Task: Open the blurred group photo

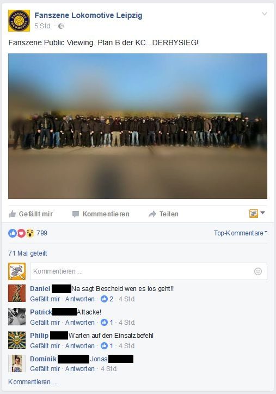Action: coord(138,126)
